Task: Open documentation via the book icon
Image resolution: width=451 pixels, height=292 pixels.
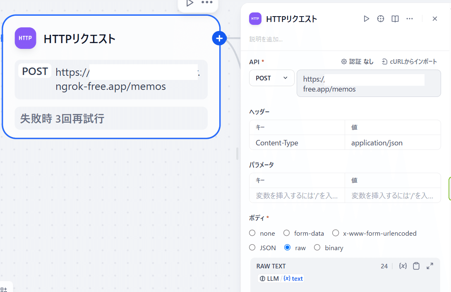Action: click(395, 19)
